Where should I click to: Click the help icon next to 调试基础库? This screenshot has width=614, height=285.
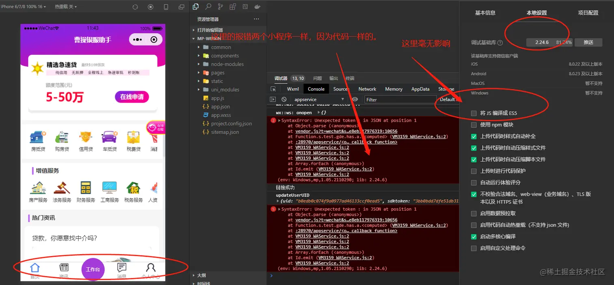(x=500, y=43)
